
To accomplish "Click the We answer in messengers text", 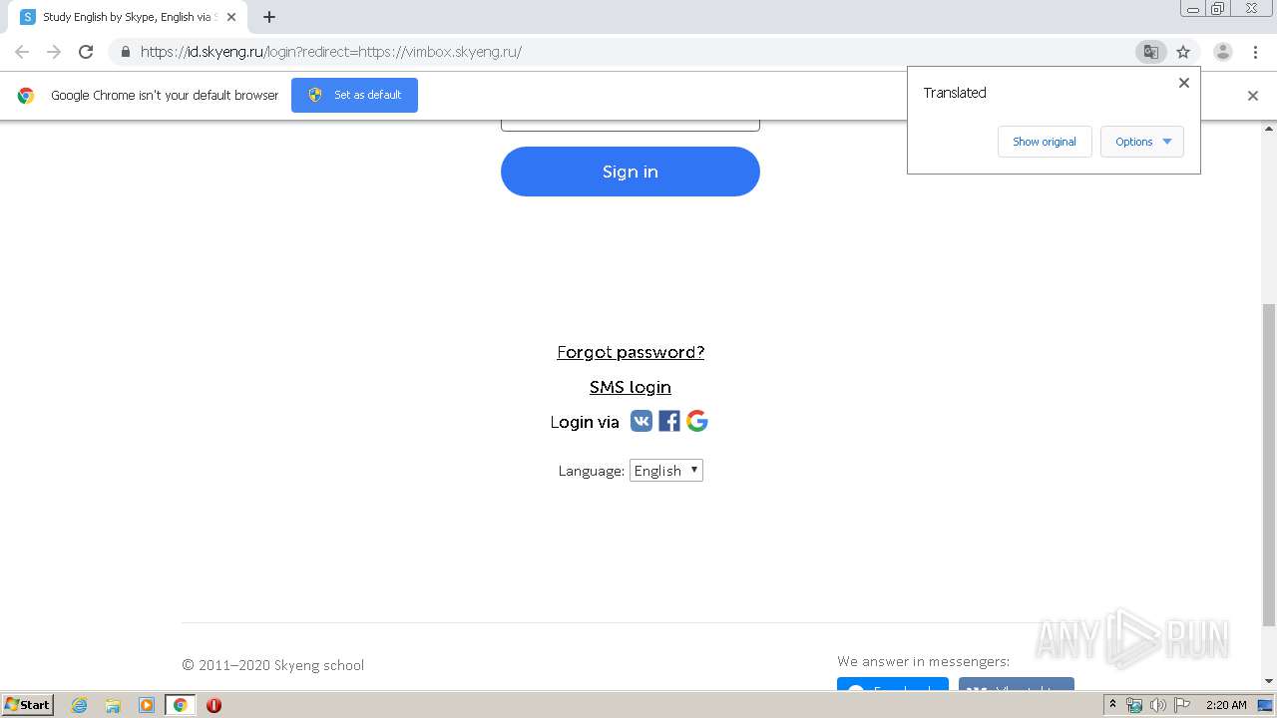I will (924, 661).
